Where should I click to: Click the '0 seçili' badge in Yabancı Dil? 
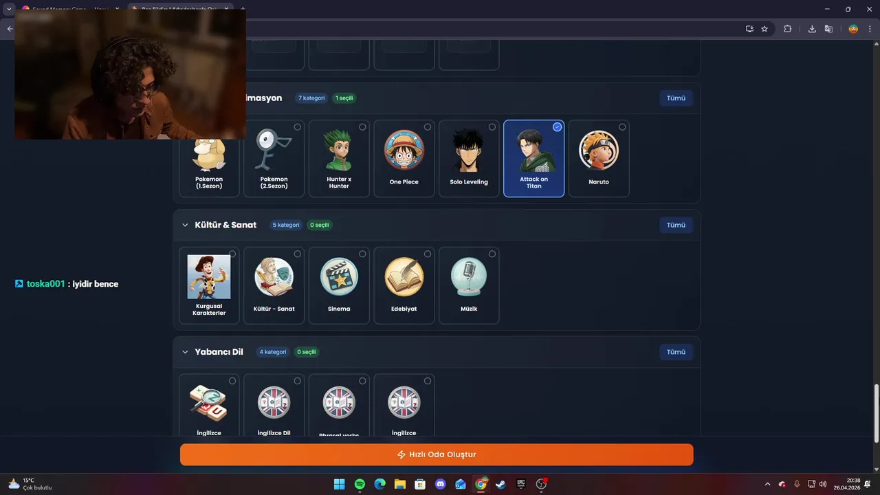click(x=307, y=352)
